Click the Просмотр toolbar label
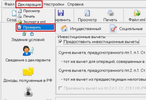Image resolution: width=146 pixels, height=100 pixels. (x=87, y=20)
